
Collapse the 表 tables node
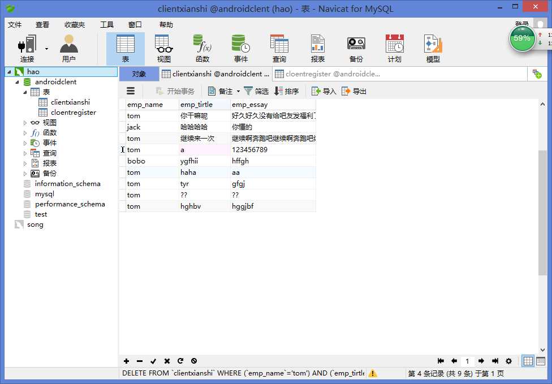point(25,92)
